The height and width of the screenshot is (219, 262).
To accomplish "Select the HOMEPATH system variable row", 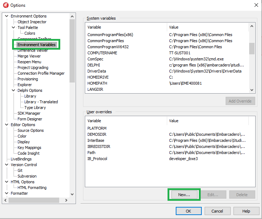I will (167, 83).
